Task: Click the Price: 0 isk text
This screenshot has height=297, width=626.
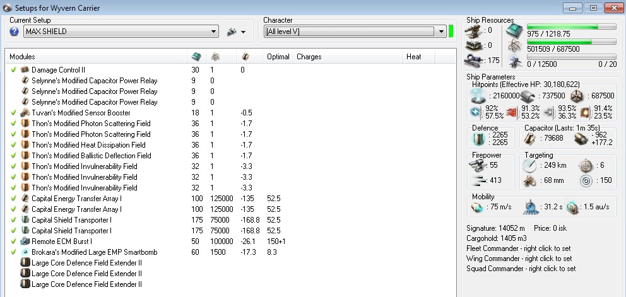Action: (x=550, y=228)
